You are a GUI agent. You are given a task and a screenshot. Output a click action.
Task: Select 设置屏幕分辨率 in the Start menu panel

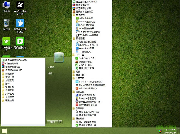[x=11, y=67]
